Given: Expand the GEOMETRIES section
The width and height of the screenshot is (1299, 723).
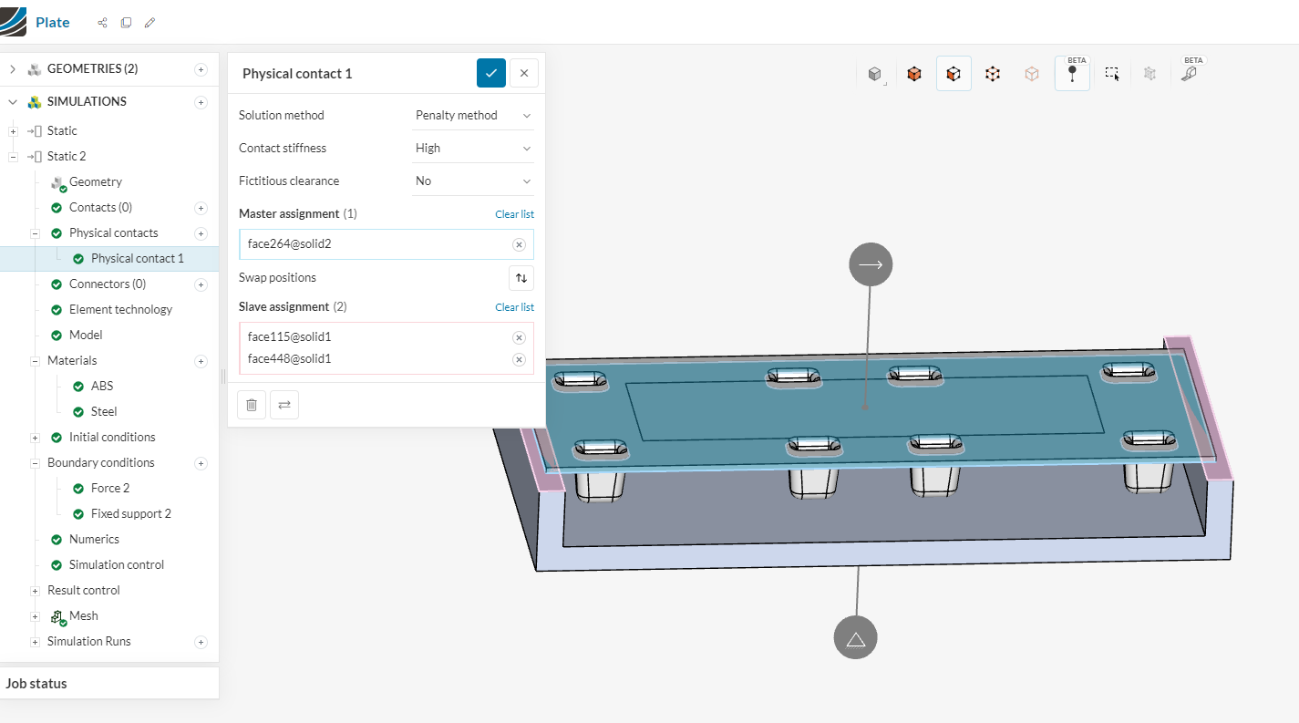Looking at the screenshot, I should (x=13, y=69).
